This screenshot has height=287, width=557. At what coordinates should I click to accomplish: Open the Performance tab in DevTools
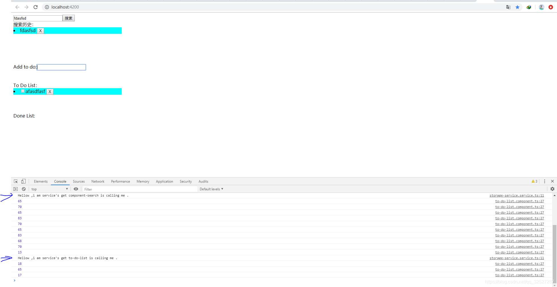[120, 181]
